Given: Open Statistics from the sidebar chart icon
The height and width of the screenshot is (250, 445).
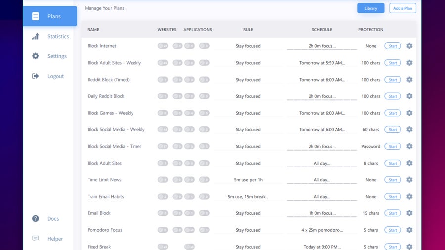Looking at the screenshot, I should click(35, 37).
